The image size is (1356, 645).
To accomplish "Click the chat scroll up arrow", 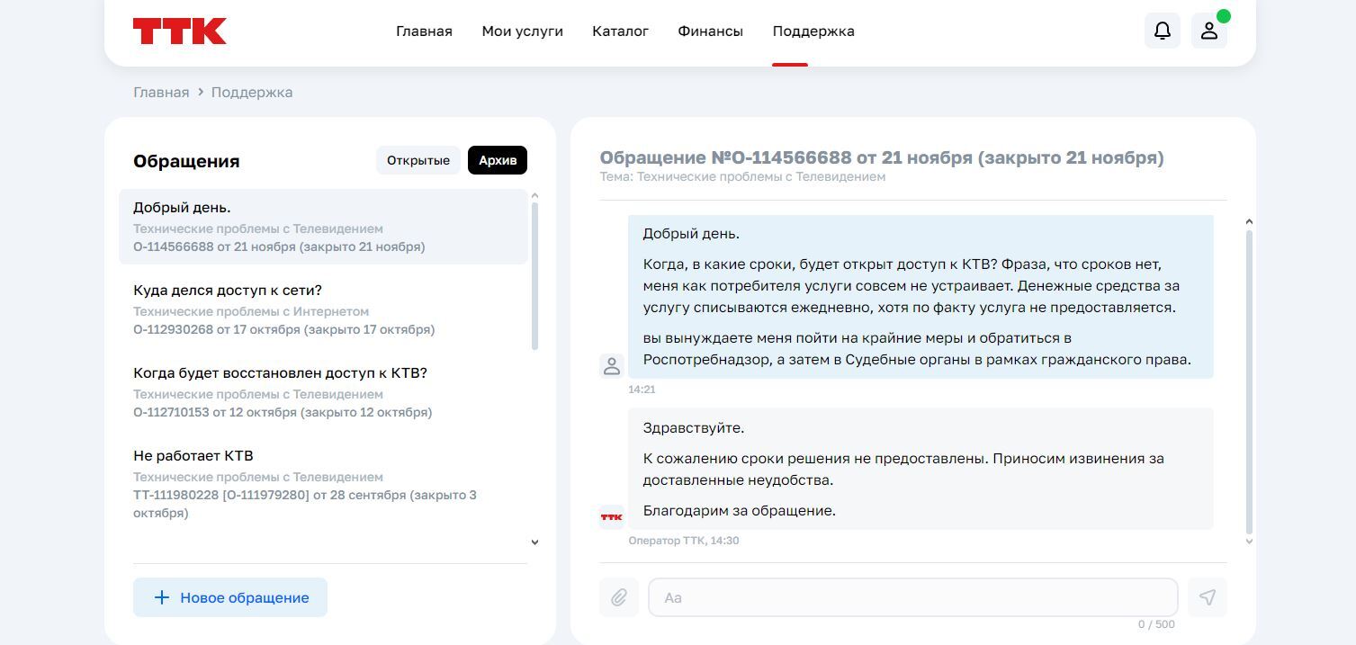I will point(1249,221).
